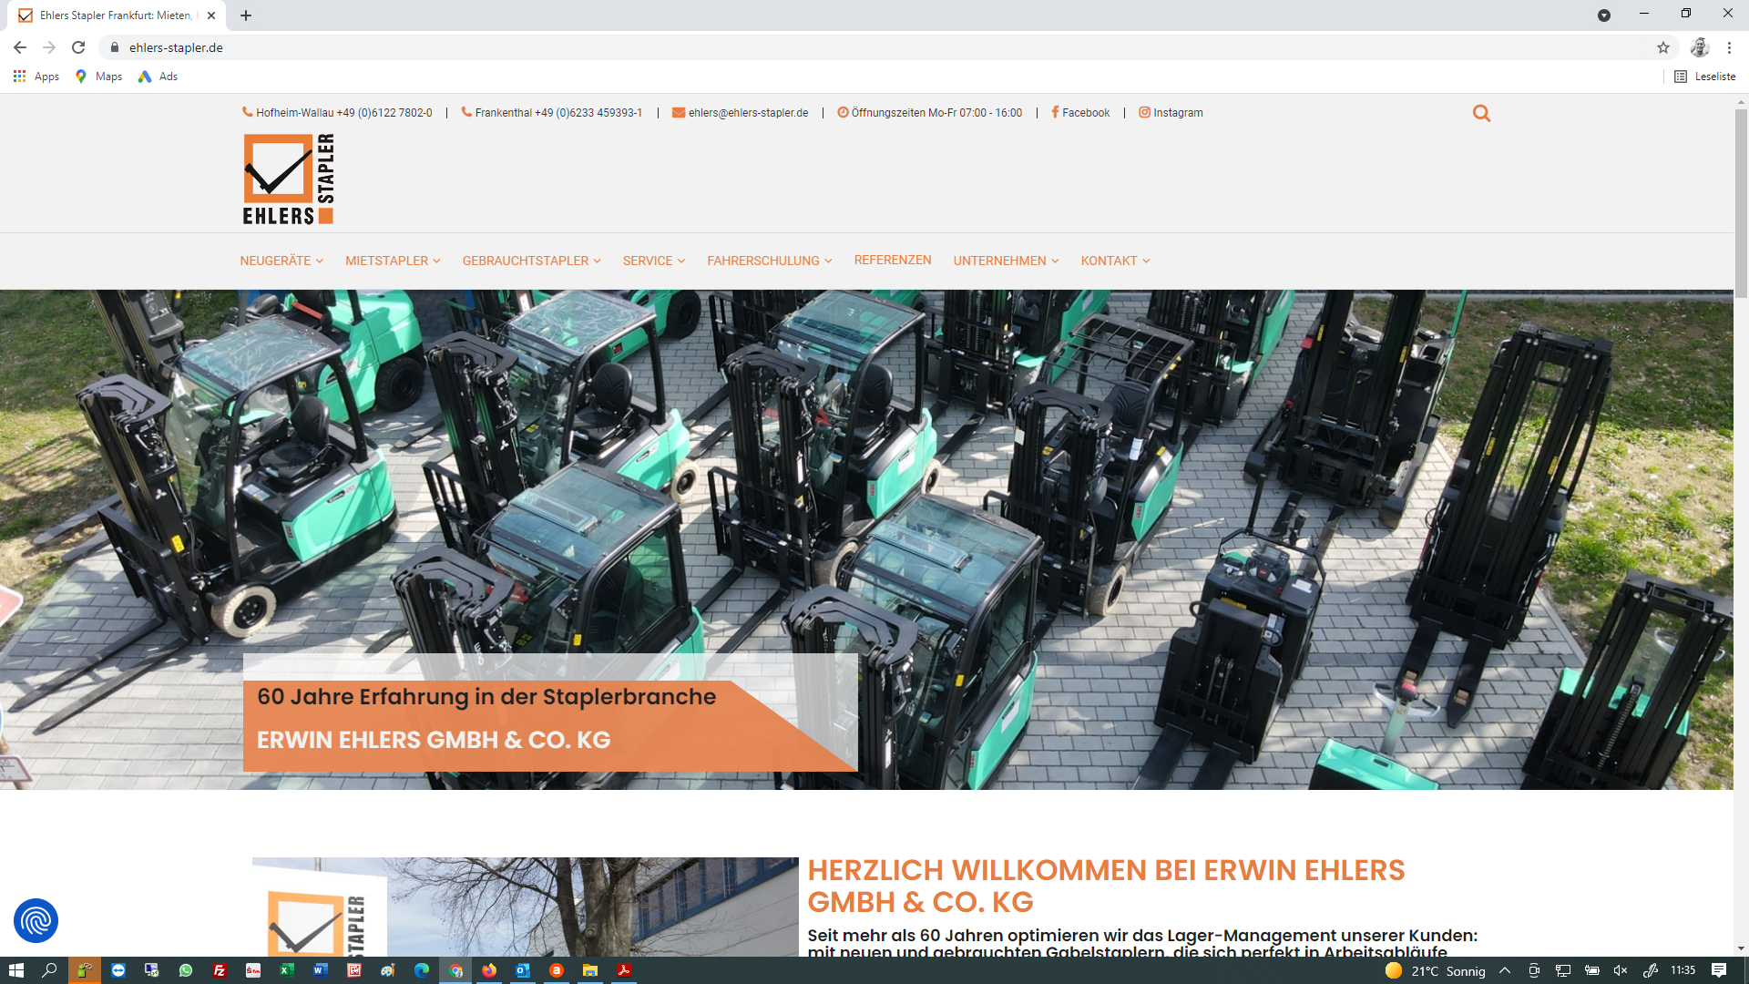Open the REFERENZEN page
This screenshot has width=1749, height=984.
click(x=893, y=260)
